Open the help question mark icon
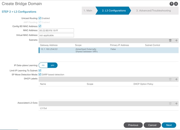The image size is (180, 130). coord(171,4)
